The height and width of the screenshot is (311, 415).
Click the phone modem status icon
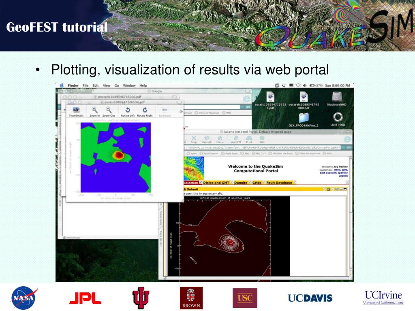tap(284, 85)
